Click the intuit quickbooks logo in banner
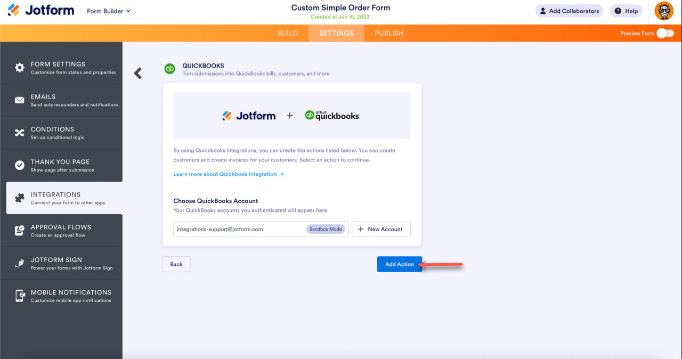Viewport: 682px width, 359px height. coord(332,115)
